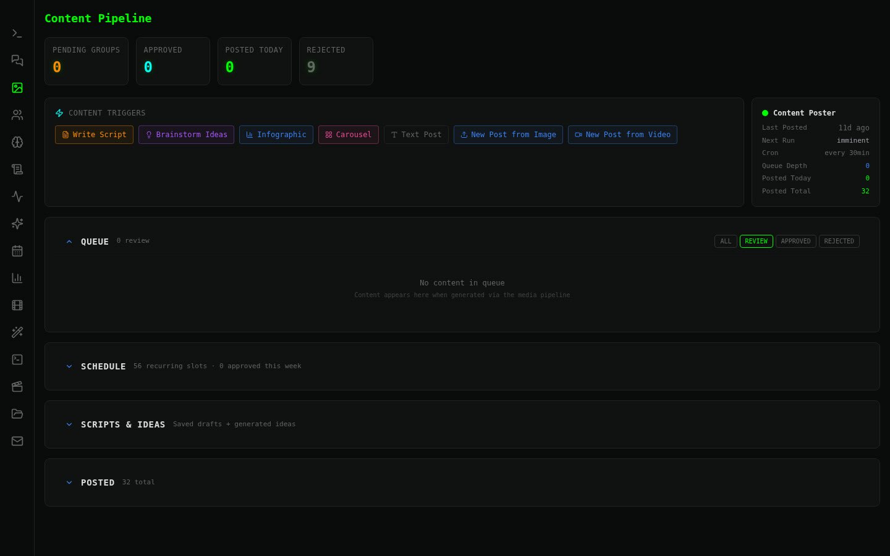Click the Queue Depth label
The image size is (890, 556).
pos(784,166)
